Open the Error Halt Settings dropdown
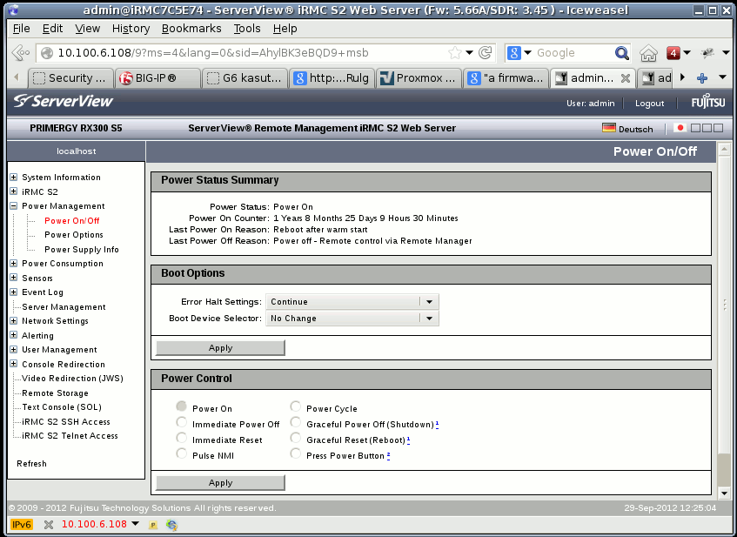This screenshot has height=537, width=737. (352, 302)
